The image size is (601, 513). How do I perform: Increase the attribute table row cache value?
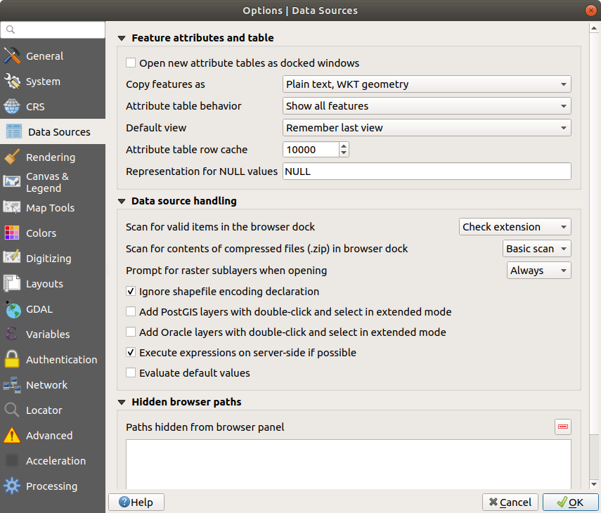(344, 146)
